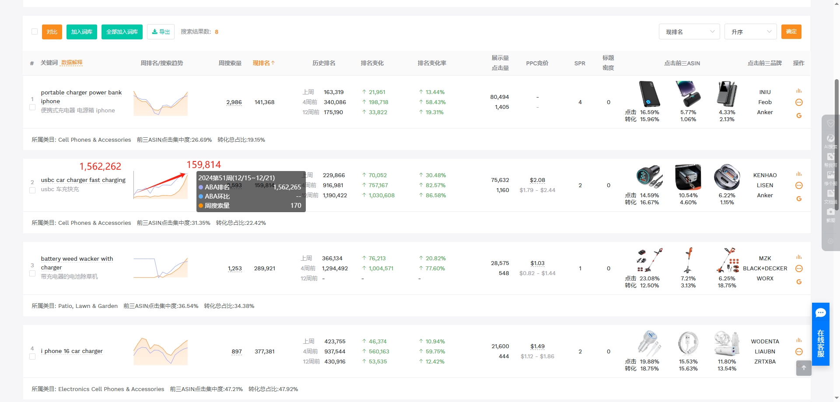Check the box for portable charger power bank
This screenshot has width=840, height=402.
[32, 107]
